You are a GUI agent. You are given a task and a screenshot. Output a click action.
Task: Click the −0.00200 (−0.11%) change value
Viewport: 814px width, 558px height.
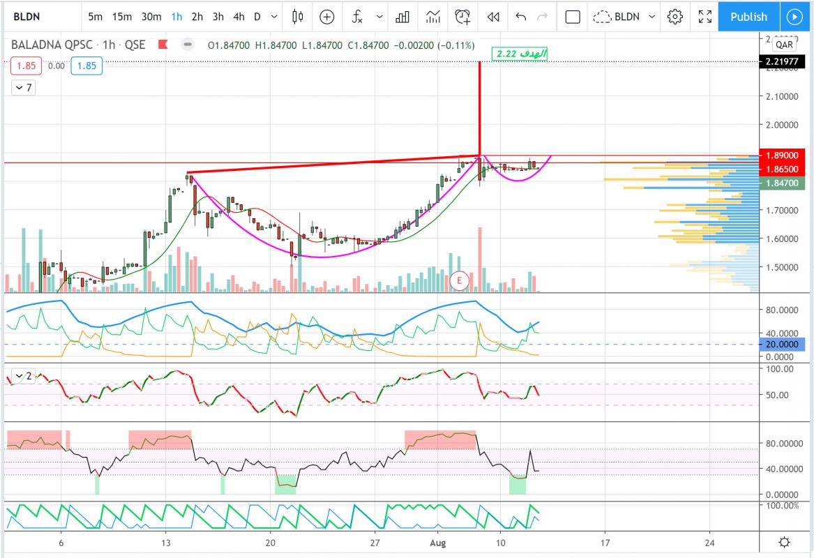tap(434, 45)
